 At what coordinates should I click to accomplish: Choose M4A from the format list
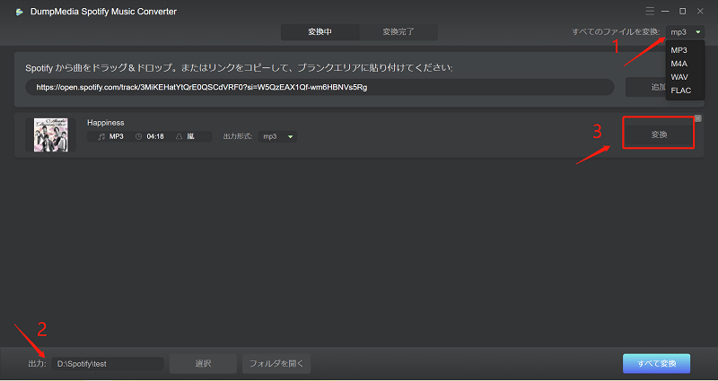pos(679,64)
